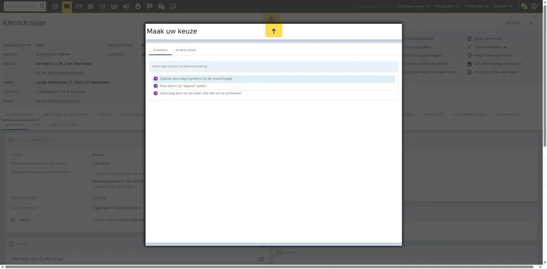Expand the Financieel menu
The width and height of the screenshot is (547, 269).
point(477,6)
